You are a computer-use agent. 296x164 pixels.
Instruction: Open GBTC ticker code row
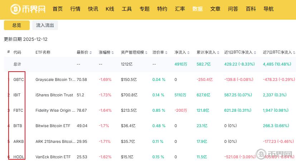click(x=18, y=79)
